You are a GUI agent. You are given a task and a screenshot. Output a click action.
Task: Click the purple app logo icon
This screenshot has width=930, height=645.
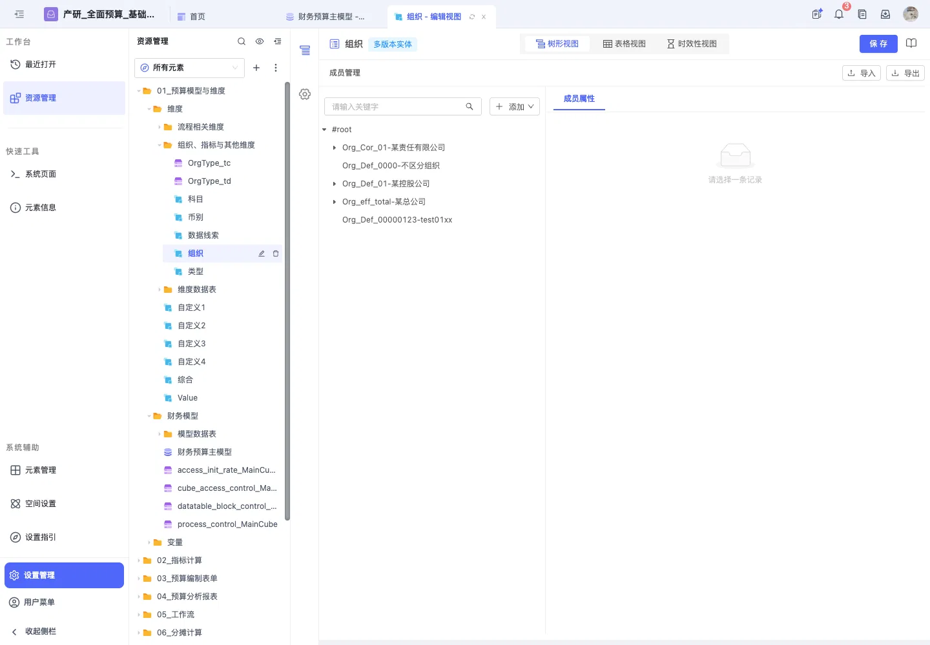tap(51, 14)
